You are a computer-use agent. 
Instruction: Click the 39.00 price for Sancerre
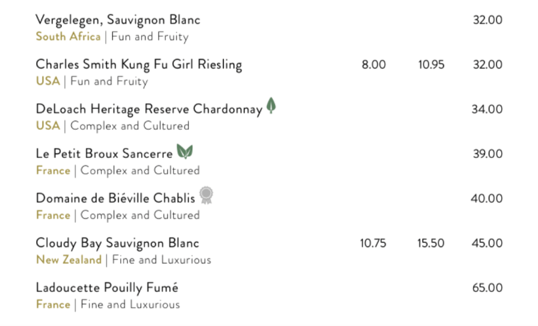(x=487, y=153)
